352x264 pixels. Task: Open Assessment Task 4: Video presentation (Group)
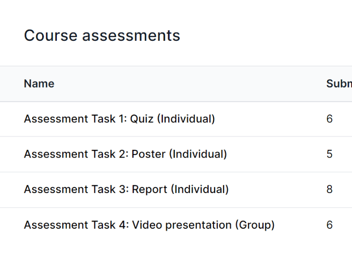pyautogui.click(x=149, y=225)
